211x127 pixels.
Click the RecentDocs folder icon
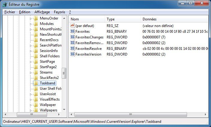click(36, 40)
